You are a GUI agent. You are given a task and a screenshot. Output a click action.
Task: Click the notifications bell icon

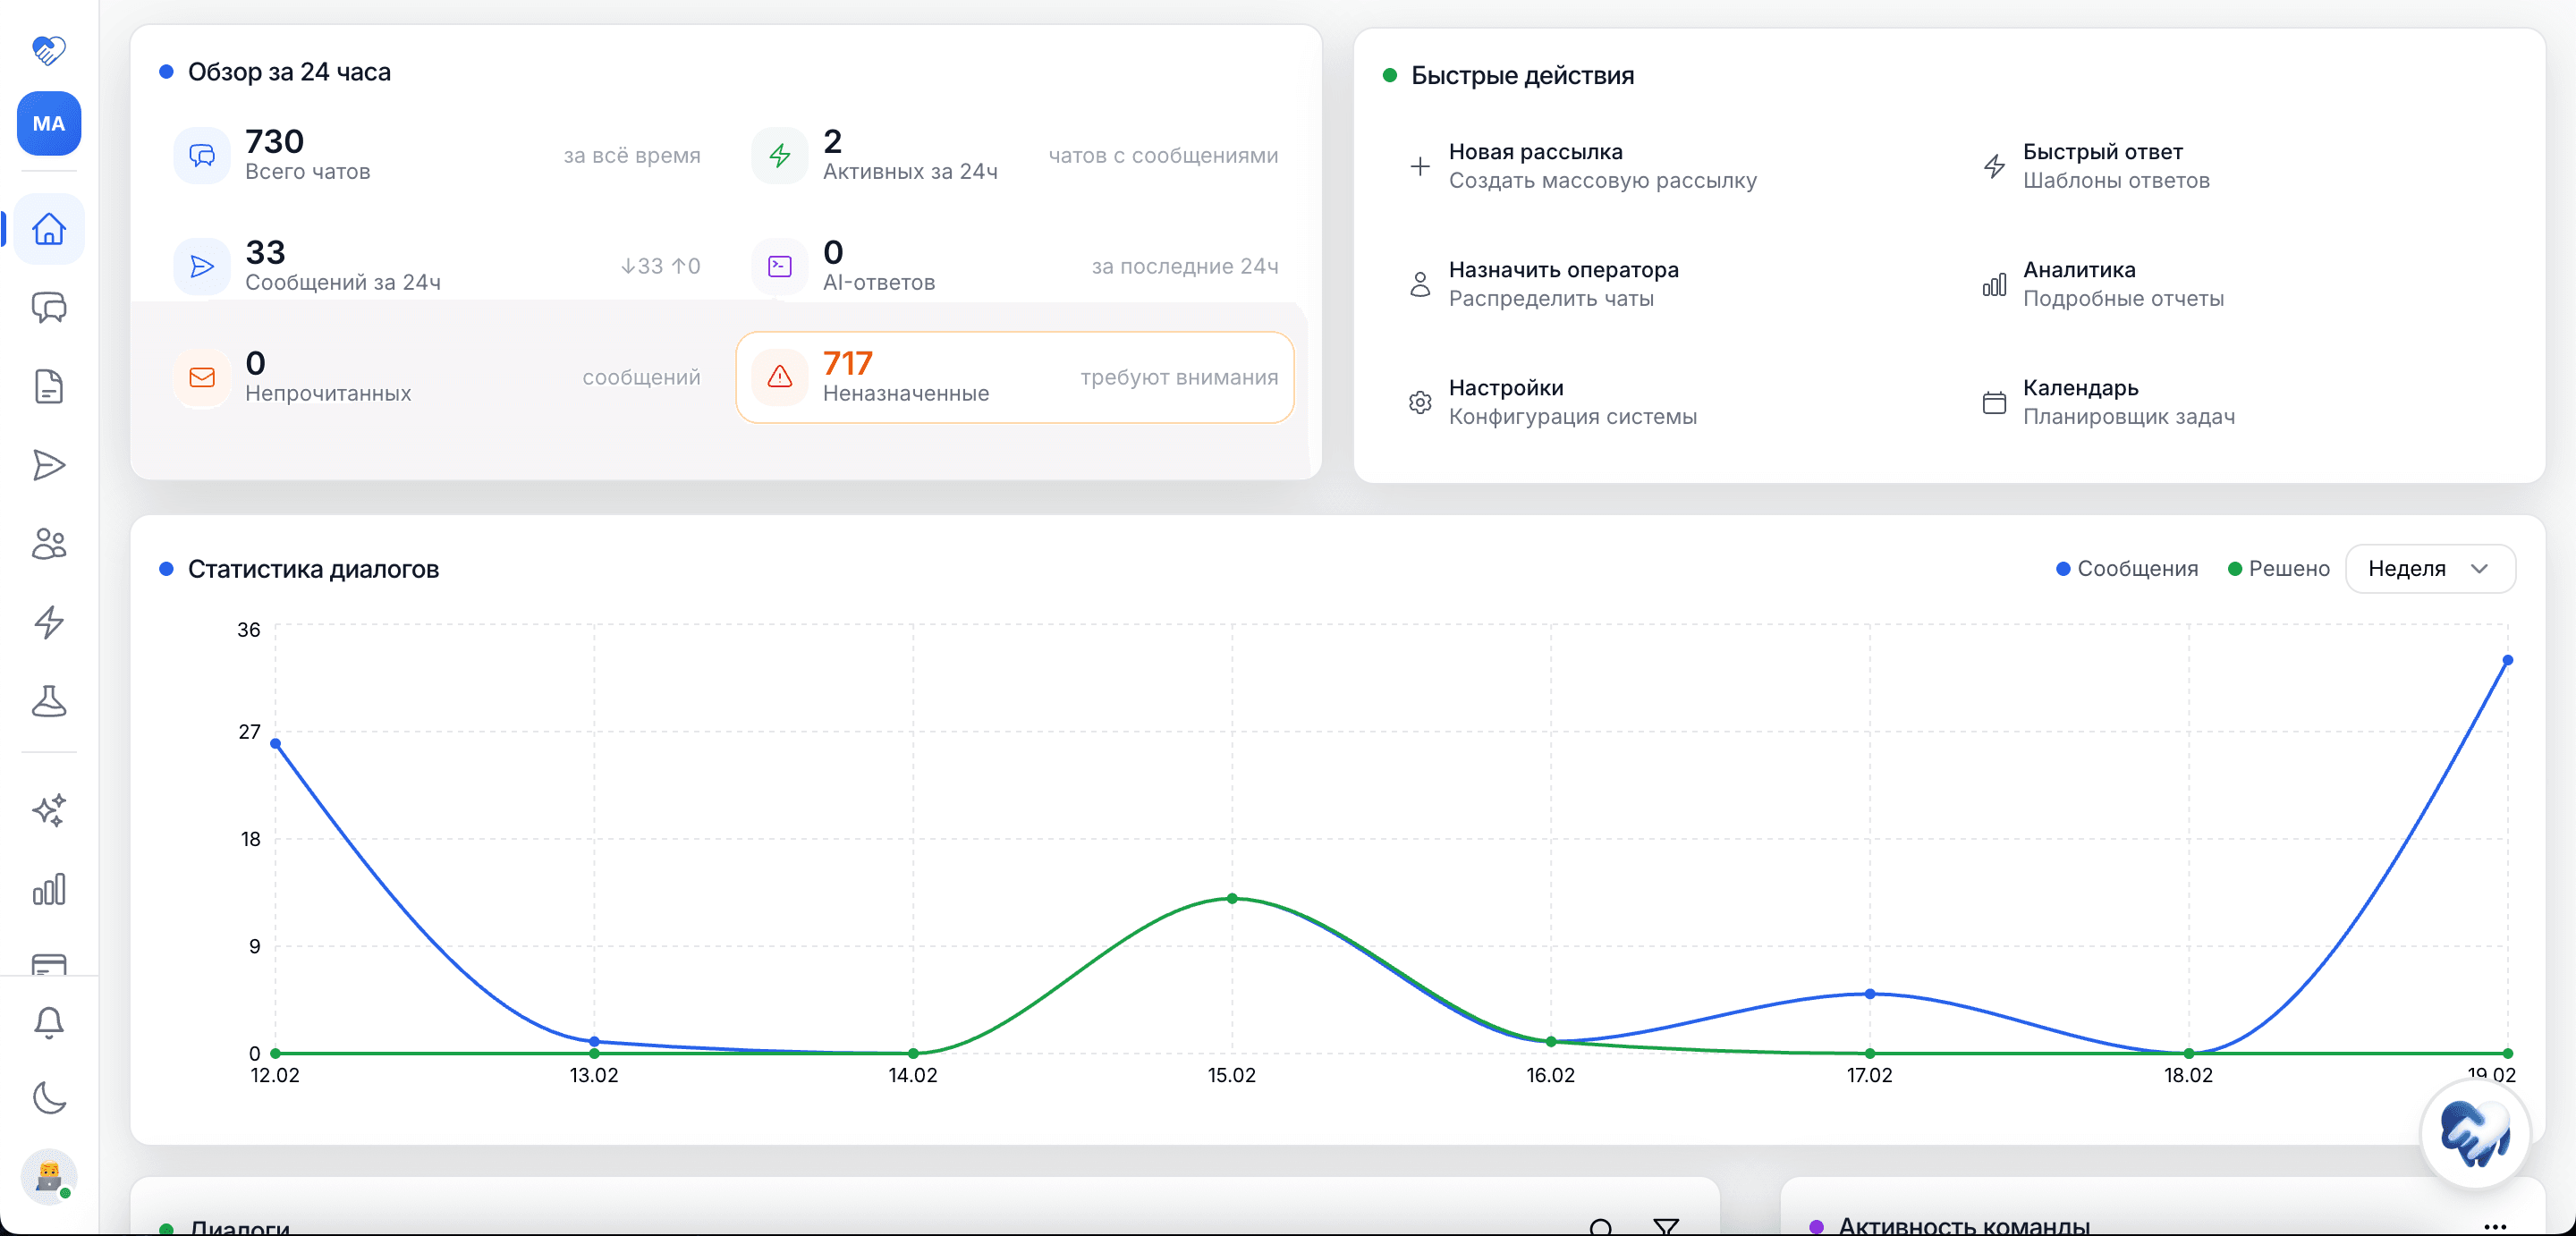(48, 1022)
